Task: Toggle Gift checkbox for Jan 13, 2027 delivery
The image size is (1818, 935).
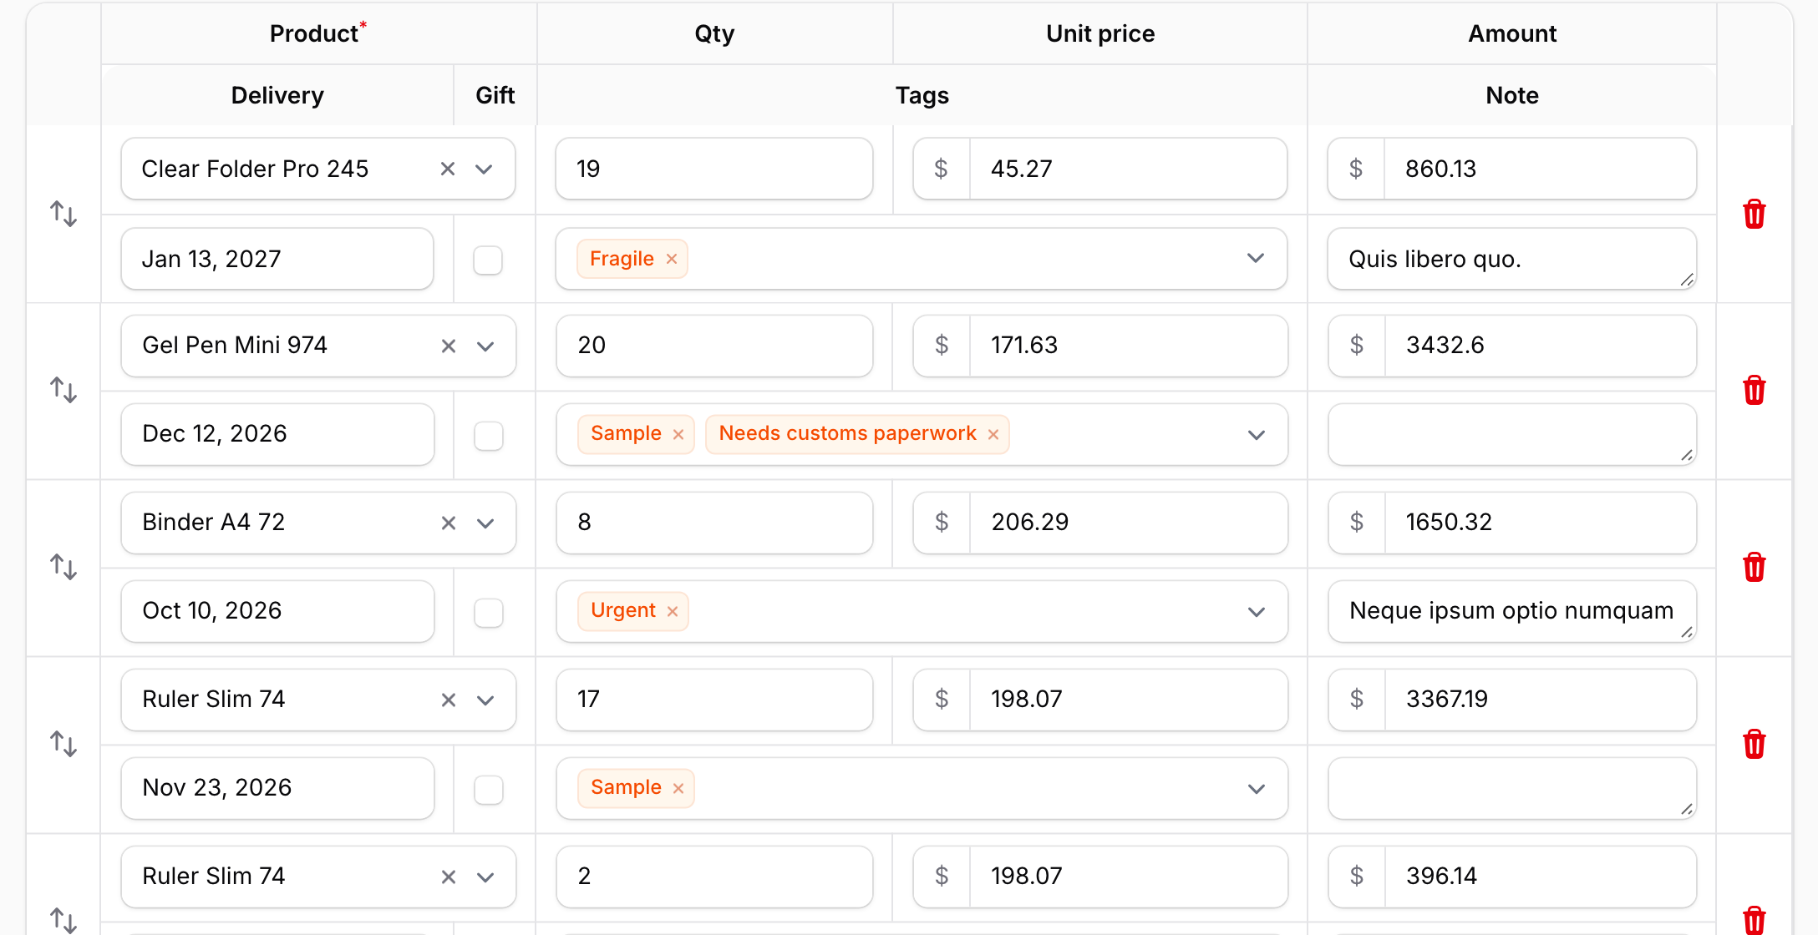Action: pyautogui.click(x=488, y=260)
